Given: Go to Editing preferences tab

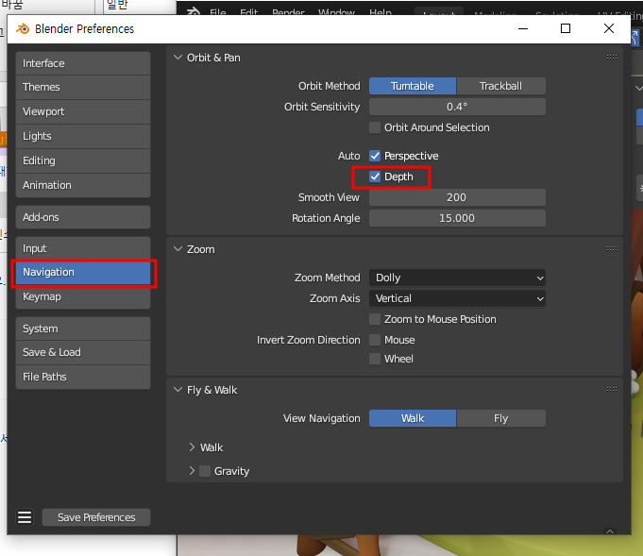Looking at the screenshot, I should point(83,161).
